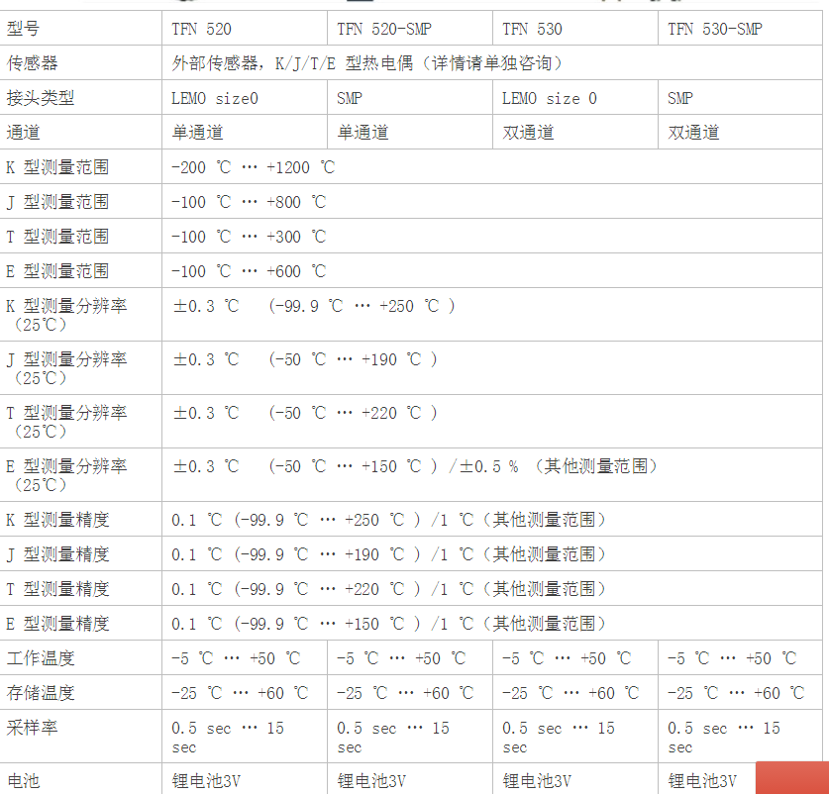Click the value '-100 ℃ … +600 ℃'
This screenshot has width=829, height=794.
249,271
